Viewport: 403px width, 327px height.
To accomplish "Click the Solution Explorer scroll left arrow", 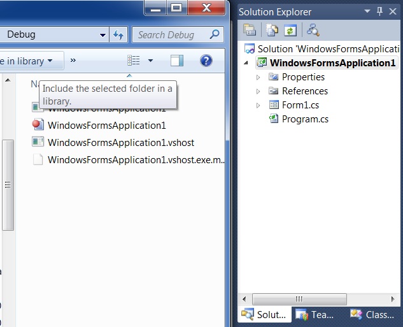I will 244,299.
